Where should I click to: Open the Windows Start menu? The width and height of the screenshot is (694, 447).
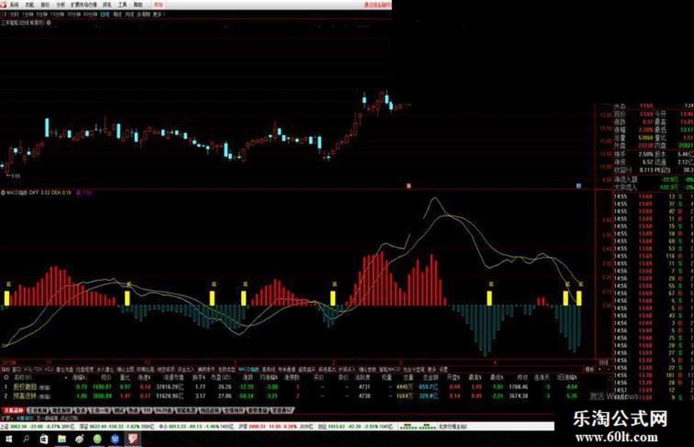click(9, 439)
